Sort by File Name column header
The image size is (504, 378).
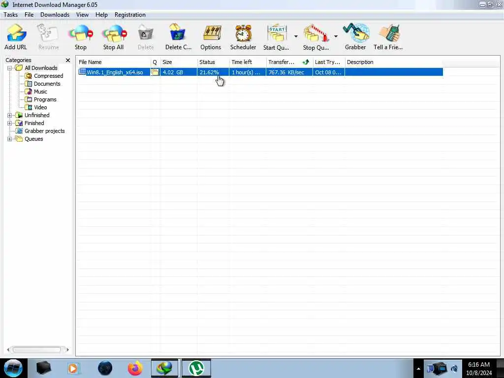pos(114,62)
